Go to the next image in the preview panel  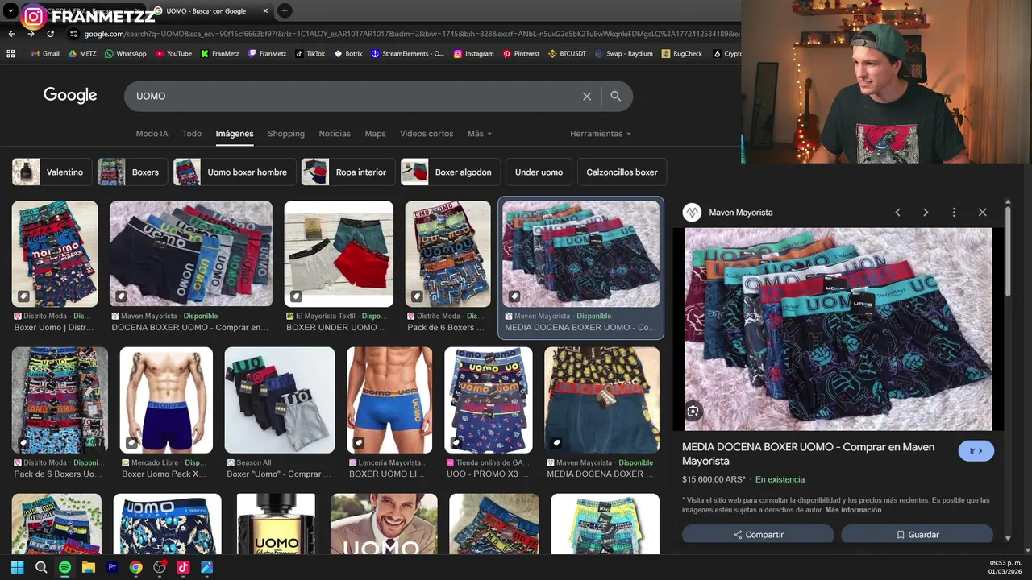[926, 213]
